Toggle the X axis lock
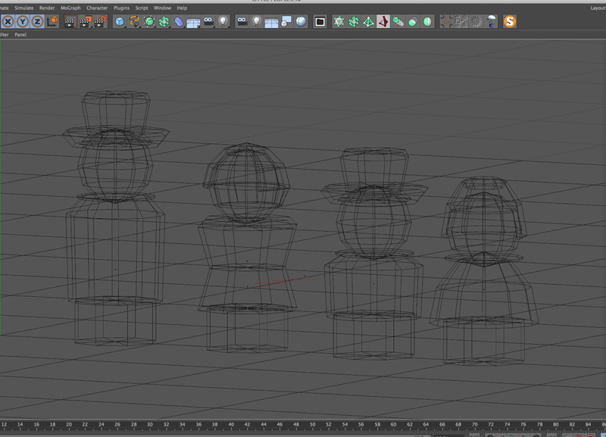This screenshot has height=437, width=606. pos(8,22)
